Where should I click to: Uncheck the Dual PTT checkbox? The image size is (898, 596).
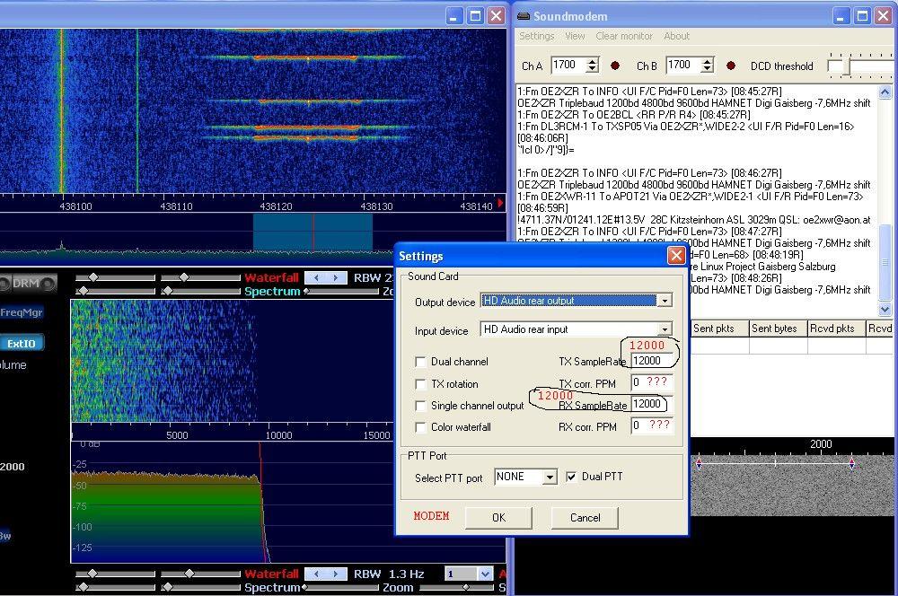coord(571,477)
